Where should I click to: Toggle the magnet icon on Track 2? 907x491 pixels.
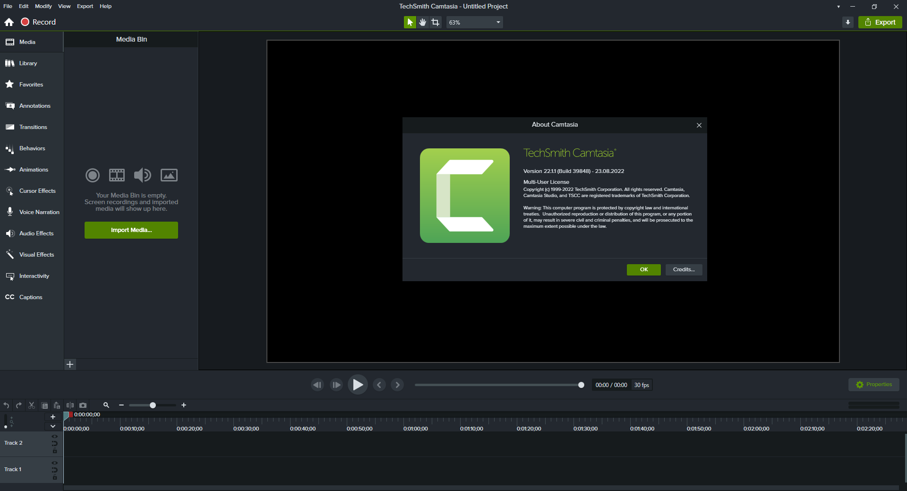pyautogui.click(x=55, y=443)
